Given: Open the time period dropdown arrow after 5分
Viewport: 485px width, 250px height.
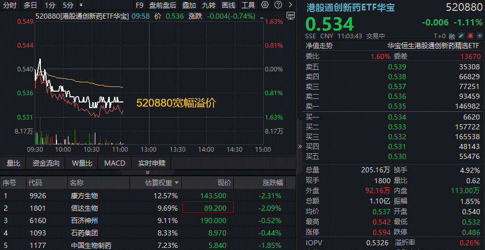Looking at the screenshot, I should click(80, 5).
